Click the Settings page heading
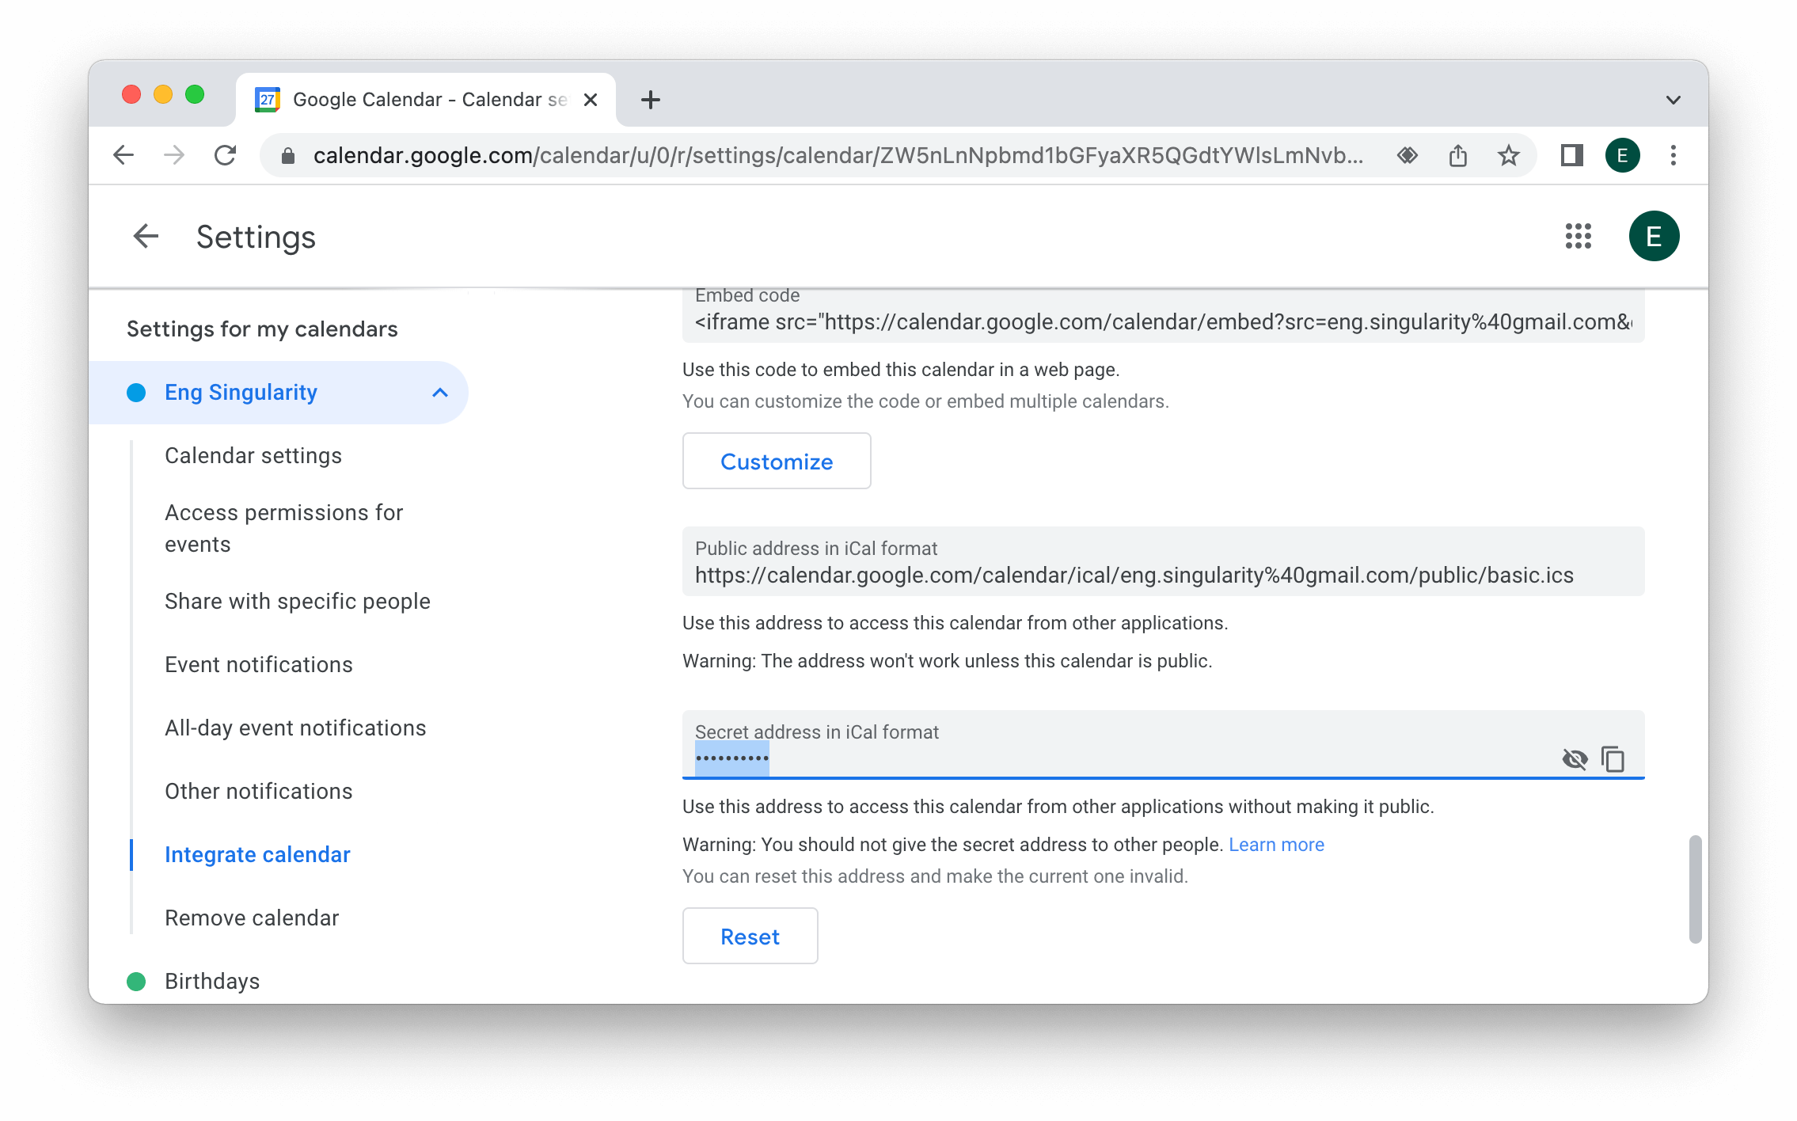 coord(256,237)
